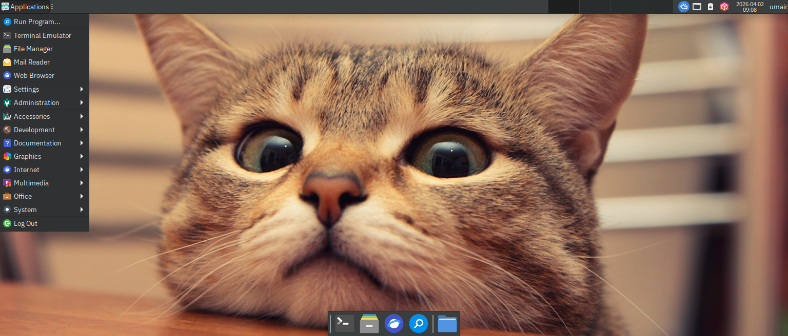Expand the Administration submenu

(45, 102)
